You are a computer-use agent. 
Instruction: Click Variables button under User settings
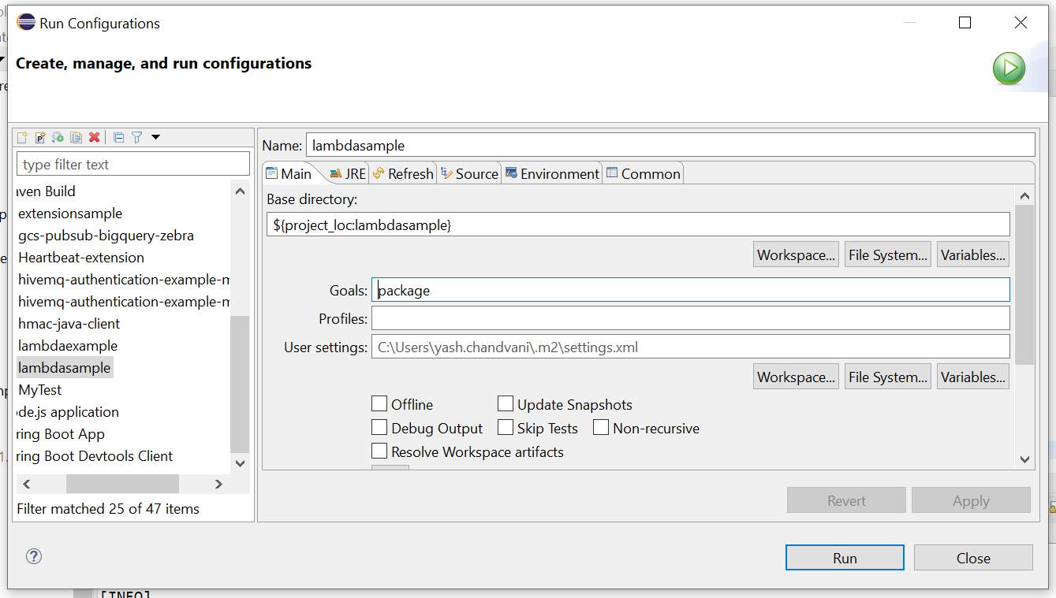pos(973,377)
